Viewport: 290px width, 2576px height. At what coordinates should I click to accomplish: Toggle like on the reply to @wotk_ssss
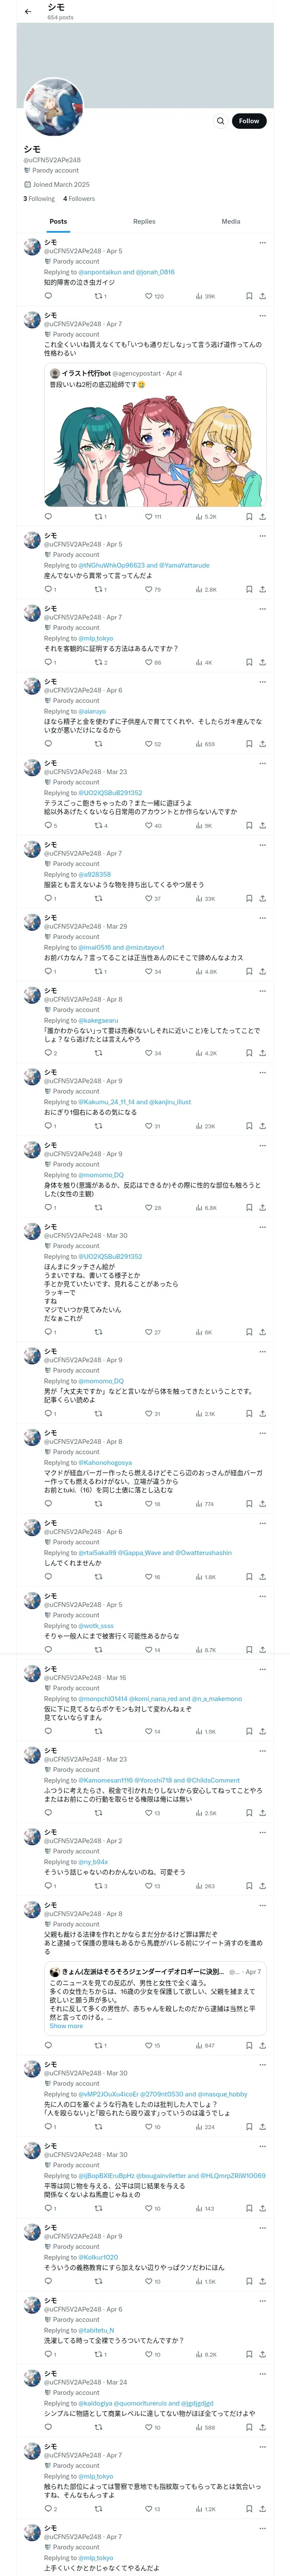click(148, 1650)
